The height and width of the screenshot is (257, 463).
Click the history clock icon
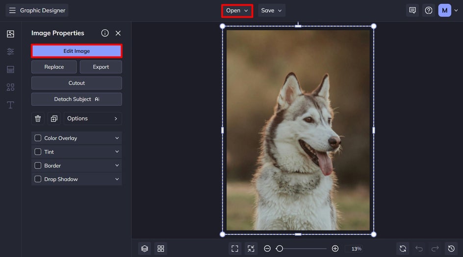(x=451, y=249)
